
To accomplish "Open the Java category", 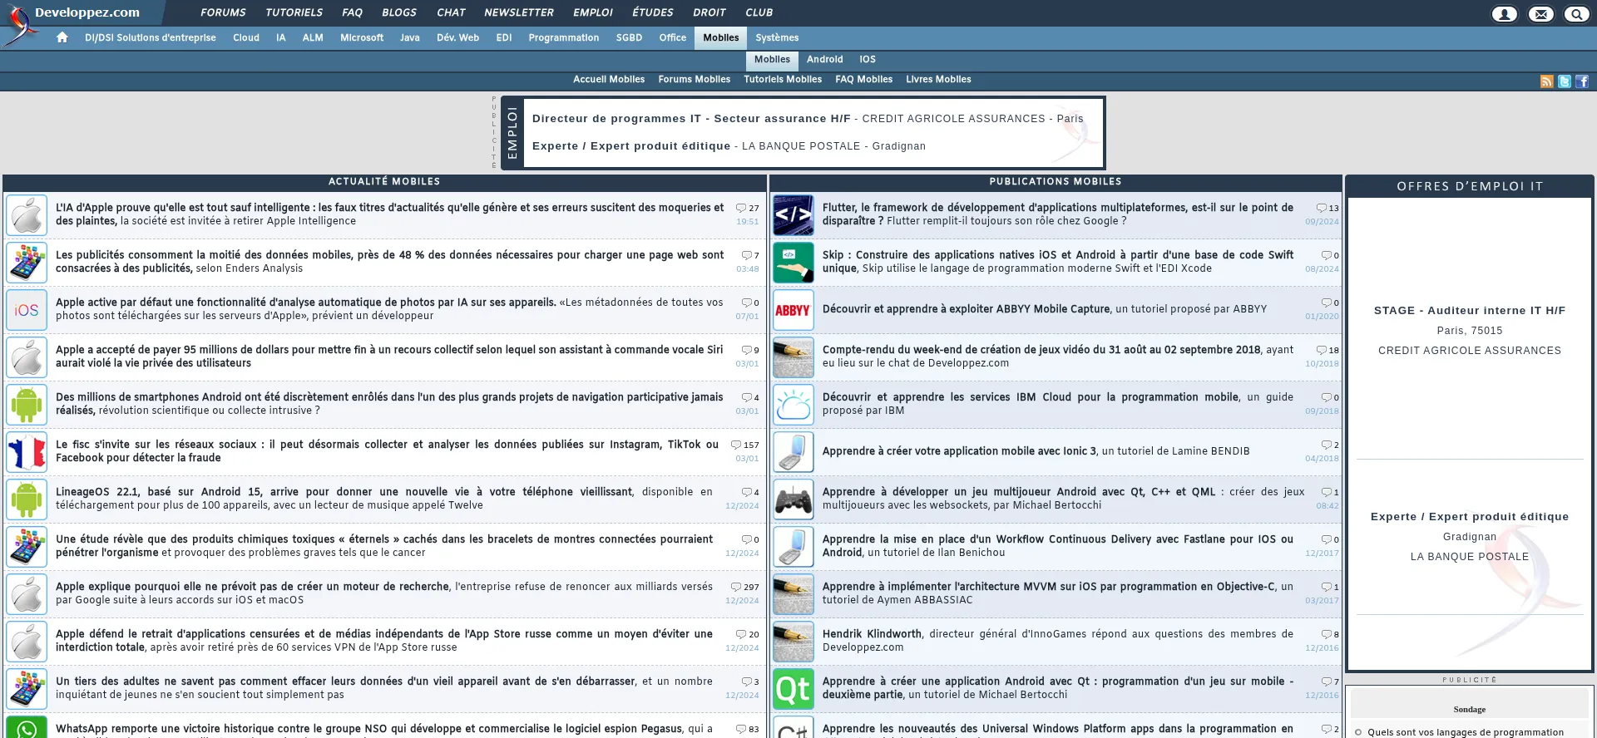I will point(409,37).
